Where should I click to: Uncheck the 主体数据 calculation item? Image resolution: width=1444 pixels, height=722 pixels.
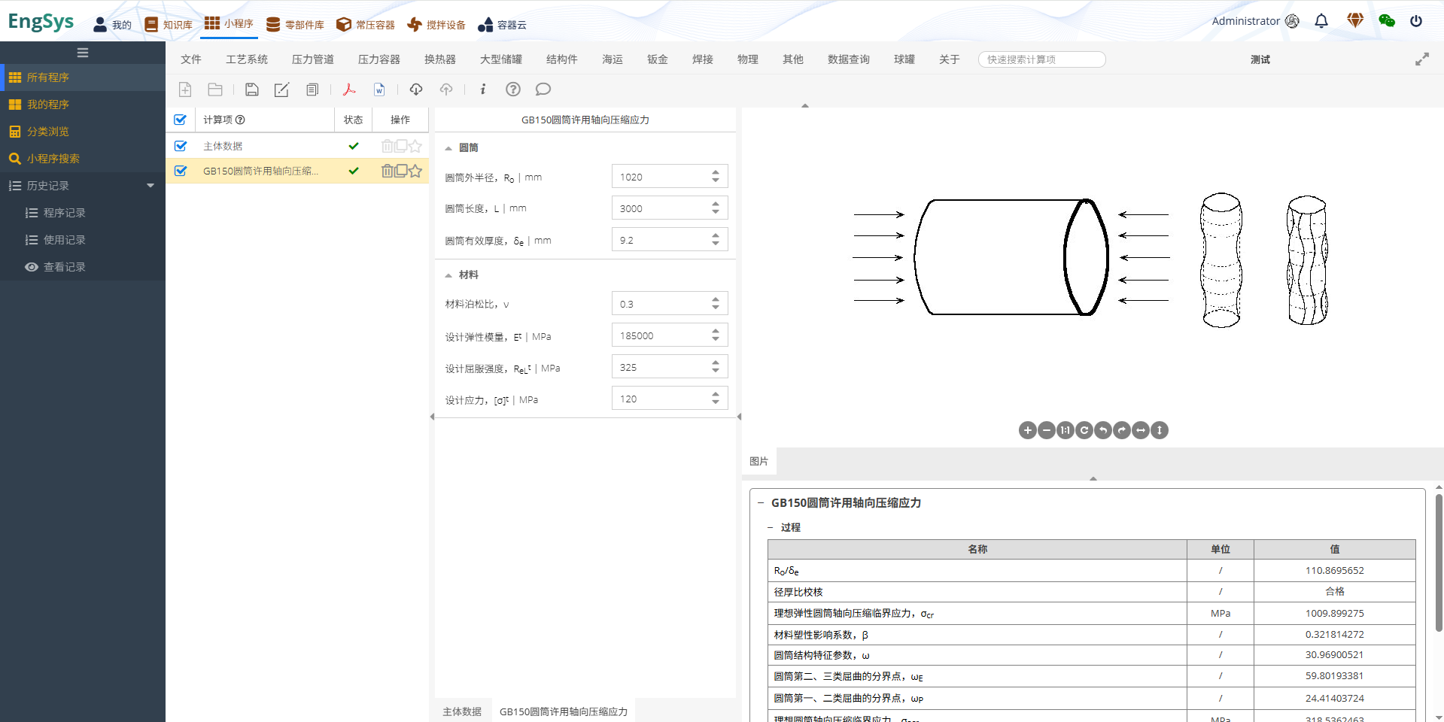click(x=181, y=146)
